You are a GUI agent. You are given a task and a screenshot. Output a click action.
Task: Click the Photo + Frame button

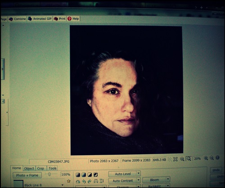(27, 175)
